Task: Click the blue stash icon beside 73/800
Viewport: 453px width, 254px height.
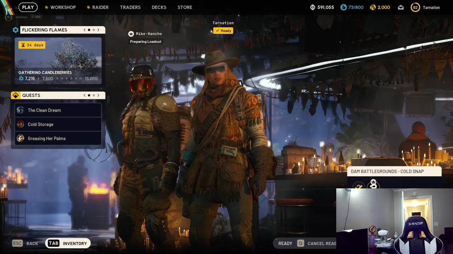Action: coord(343,7)
